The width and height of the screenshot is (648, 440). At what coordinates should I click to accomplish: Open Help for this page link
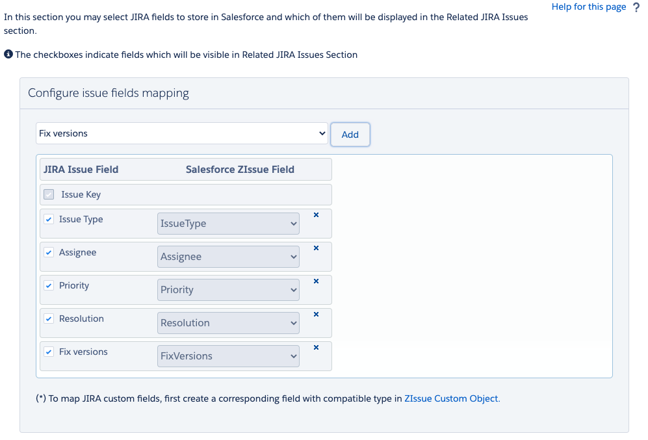[588, 7]
